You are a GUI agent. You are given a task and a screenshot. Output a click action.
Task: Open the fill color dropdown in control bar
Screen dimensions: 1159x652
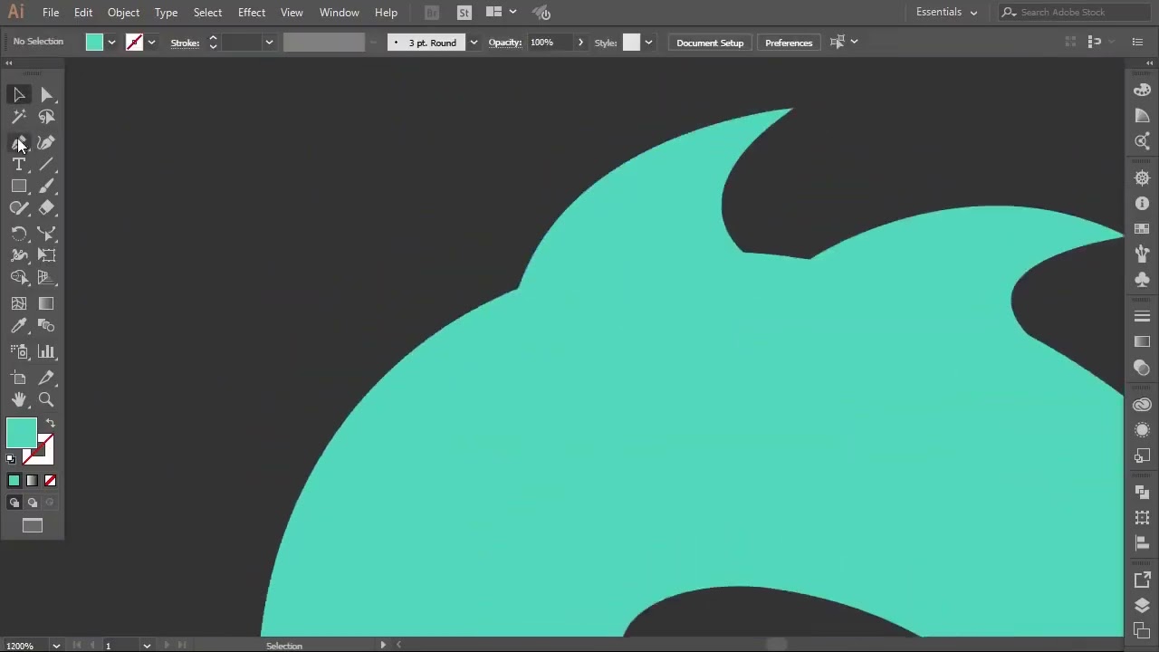click(x=111, y=43)
